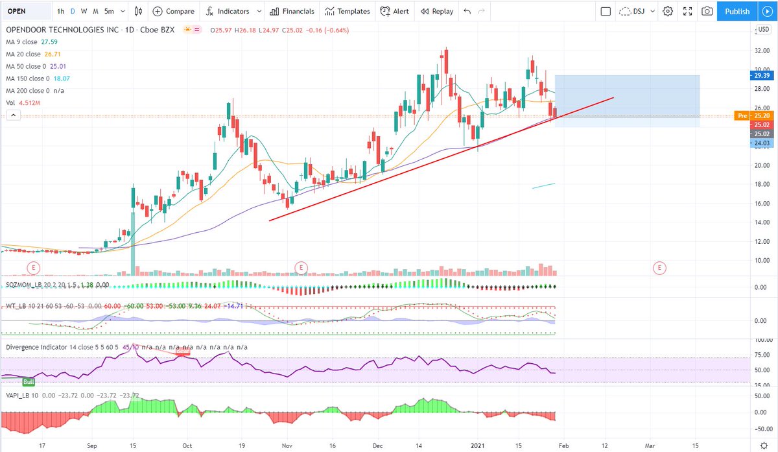The height and width of the screenshot is (452, 778).
Task: Select the M monthly timeframe
Action: pyautogui.click(x=95, y=11)
